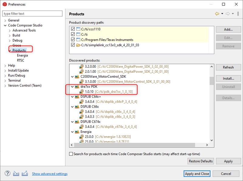The height and width of the screenshot is (181, 243).
Task: Click the DSPLIB C66x product icon
Action: click(77, 107)
